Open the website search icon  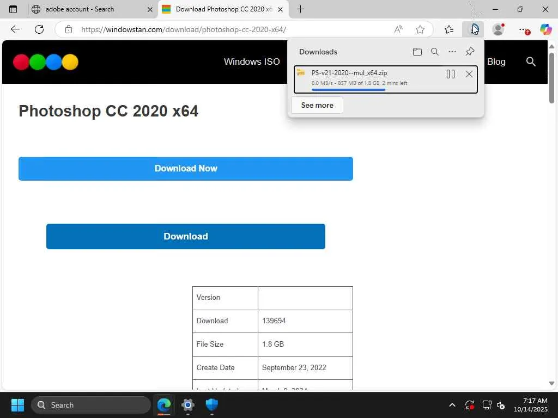click(531, 62)
